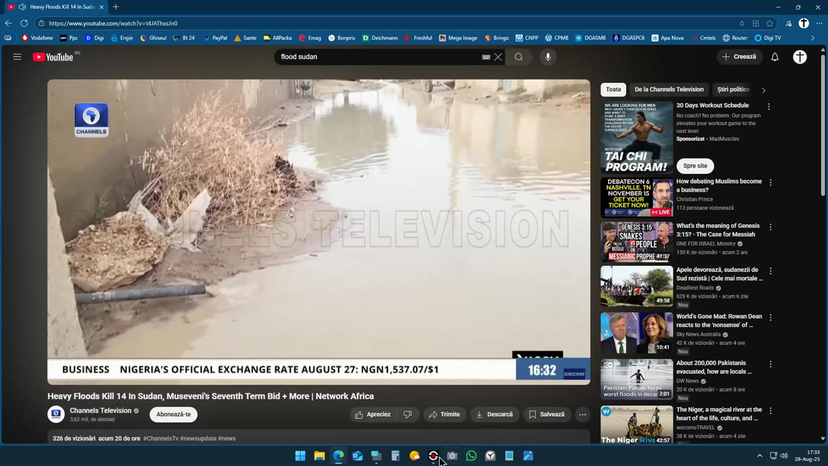
Task: Open the Digi TV bookmark
Action: tap(768, 38)
